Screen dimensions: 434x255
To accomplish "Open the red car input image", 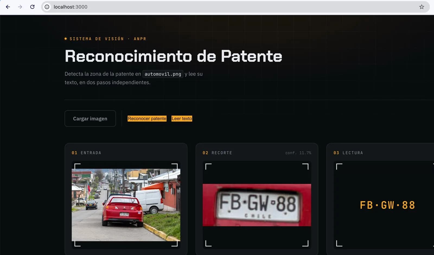I will pos(126,205).
